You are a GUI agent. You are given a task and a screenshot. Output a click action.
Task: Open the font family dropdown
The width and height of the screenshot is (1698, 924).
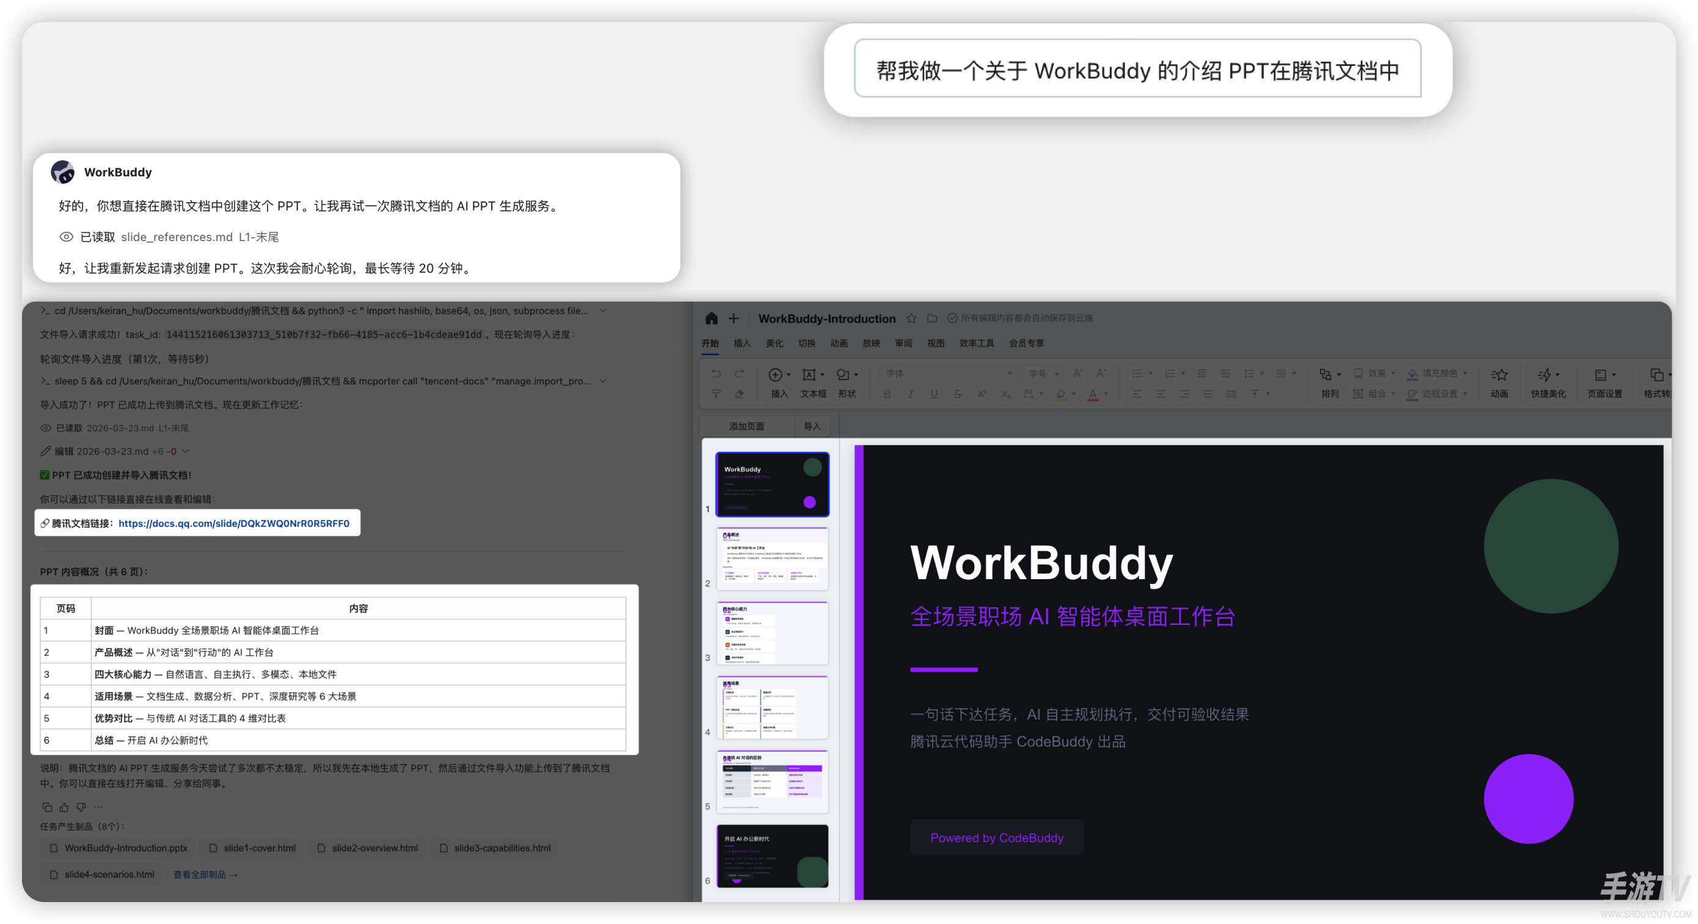[x=948, y=374]
